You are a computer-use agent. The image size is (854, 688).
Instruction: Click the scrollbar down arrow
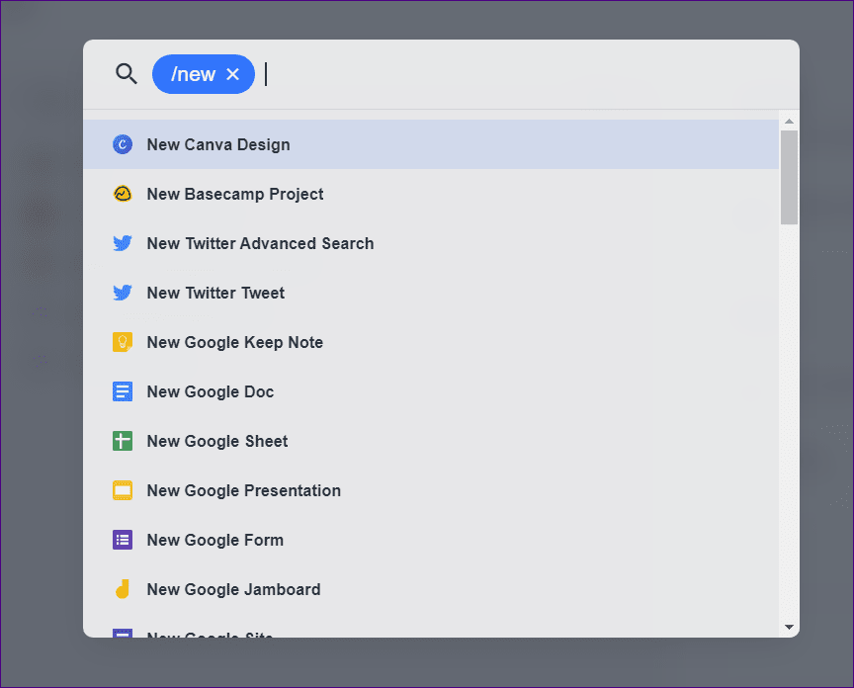(789, 627)
